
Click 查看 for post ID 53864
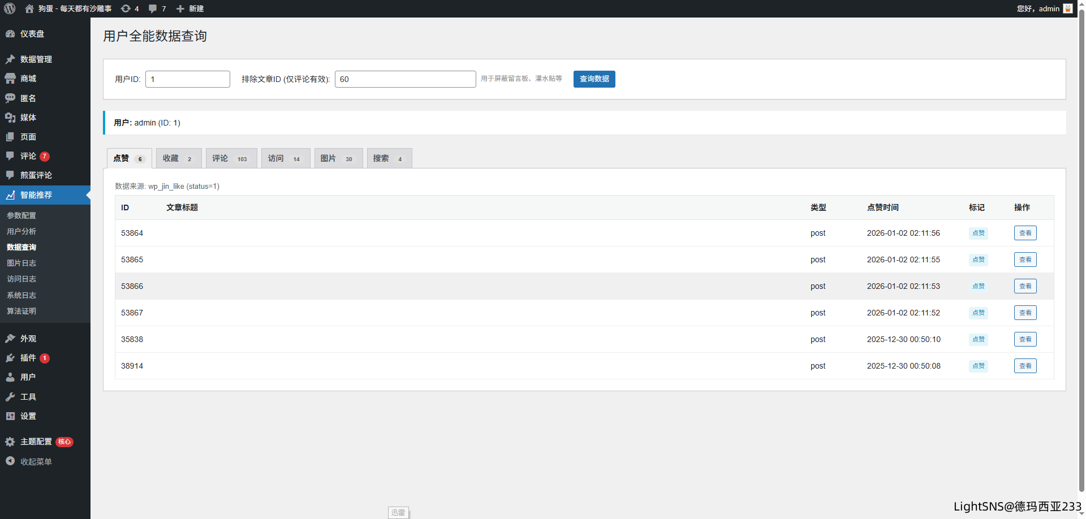tap(1025, 233)
